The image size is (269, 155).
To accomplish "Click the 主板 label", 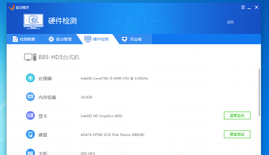I will (x=43, y=153).
